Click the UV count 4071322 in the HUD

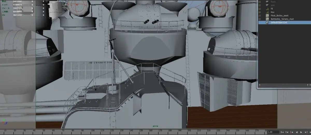pos(17,15)
